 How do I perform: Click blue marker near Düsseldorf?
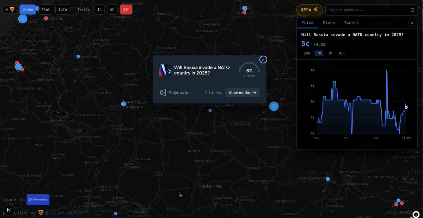coord(78,56)
